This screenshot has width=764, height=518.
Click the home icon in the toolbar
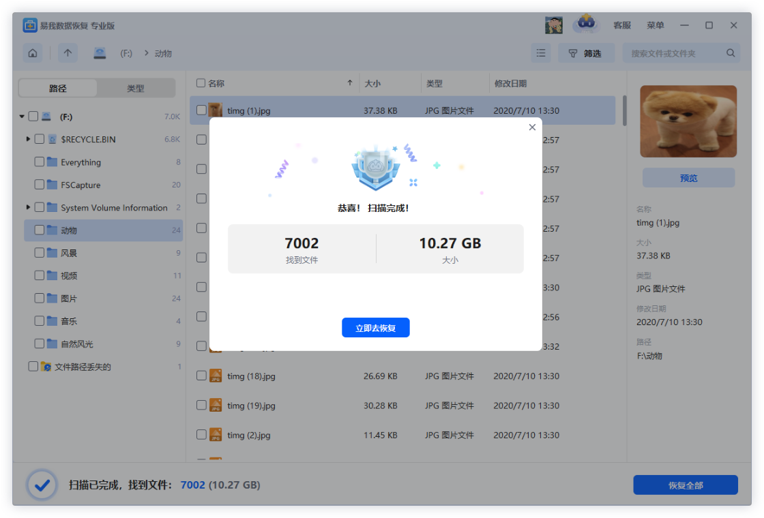click(32, 53)
